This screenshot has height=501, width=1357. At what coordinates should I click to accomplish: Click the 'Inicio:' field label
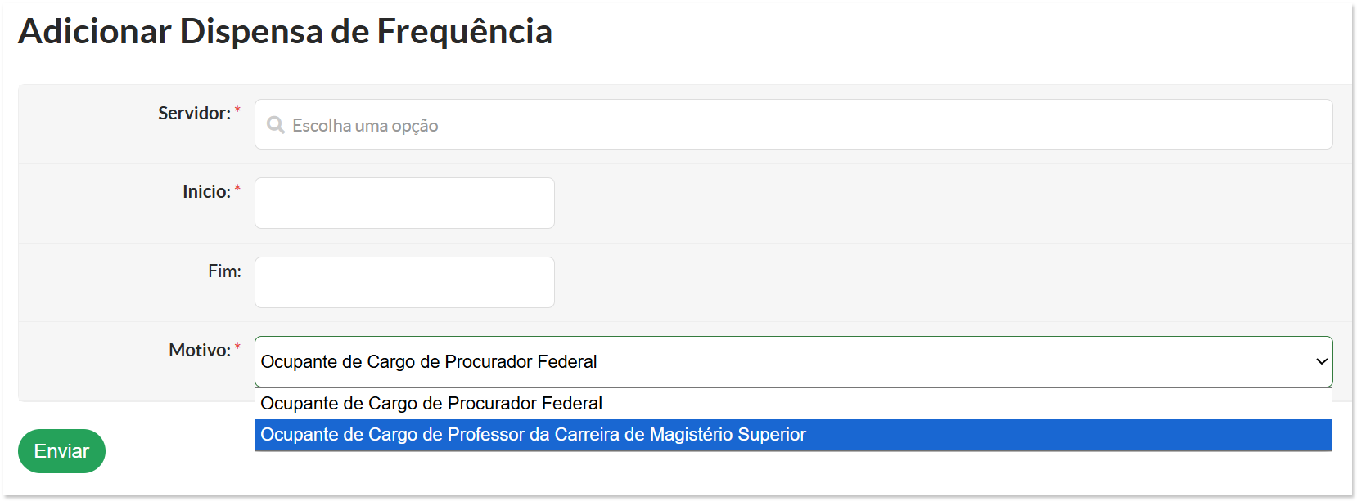pyautogui.click(x=207, y=191)
